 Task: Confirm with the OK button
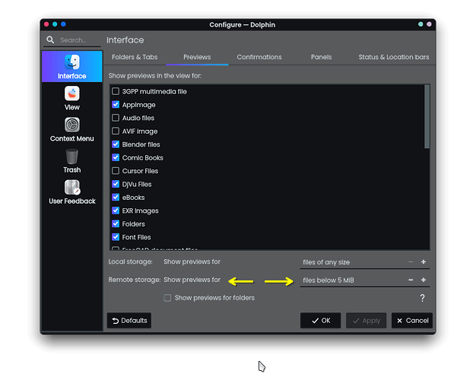tap(321, 321)
